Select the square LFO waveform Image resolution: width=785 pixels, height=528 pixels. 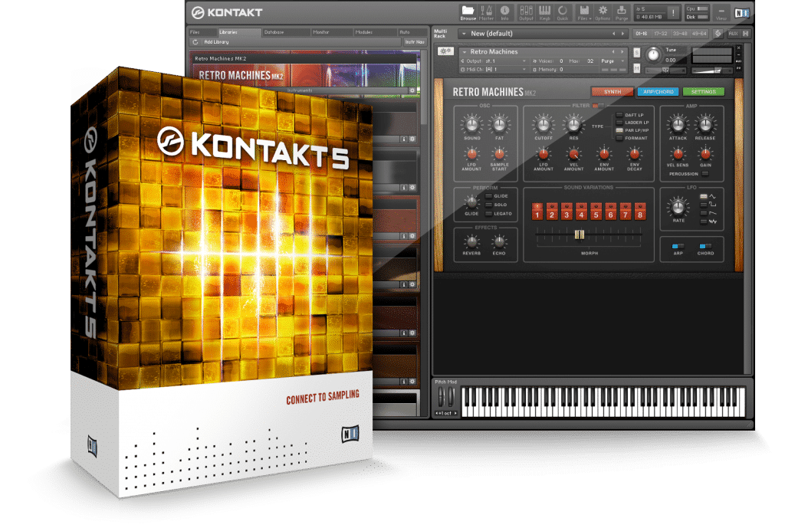[704, 204]
